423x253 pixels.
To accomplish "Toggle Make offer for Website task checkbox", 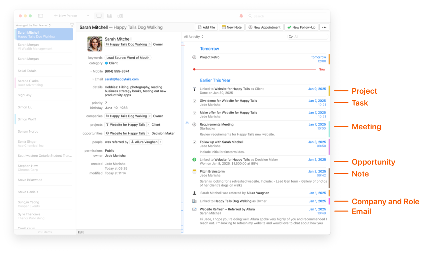I will [194, 112].
